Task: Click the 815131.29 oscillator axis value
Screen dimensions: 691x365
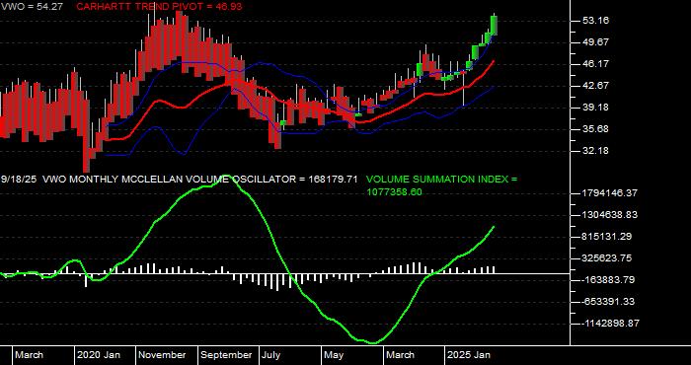Action: tap(606, 236)
